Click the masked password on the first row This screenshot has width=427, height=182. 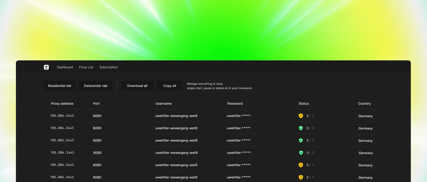tap(239, 116)
